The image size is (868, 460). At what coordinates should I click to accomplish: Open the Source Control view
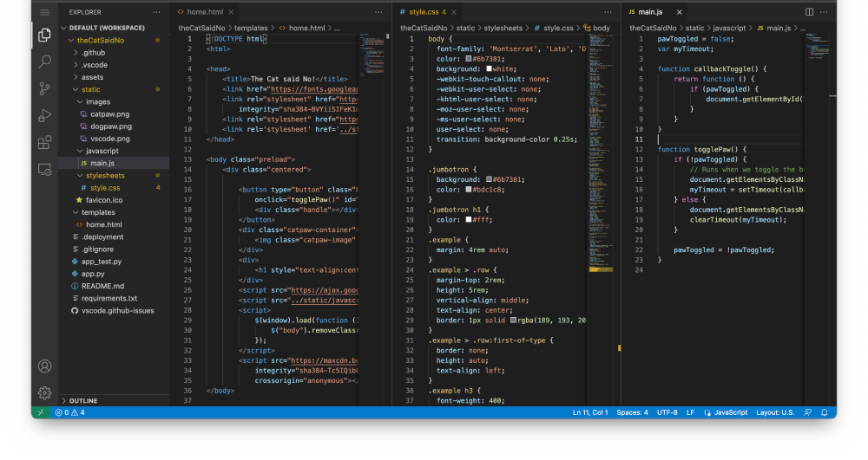coord(44,88)
